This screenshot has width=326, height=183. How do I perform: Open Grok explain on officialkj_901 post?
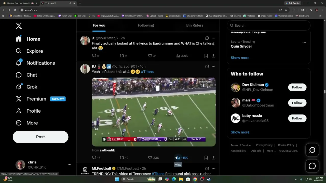click(207, 67)
